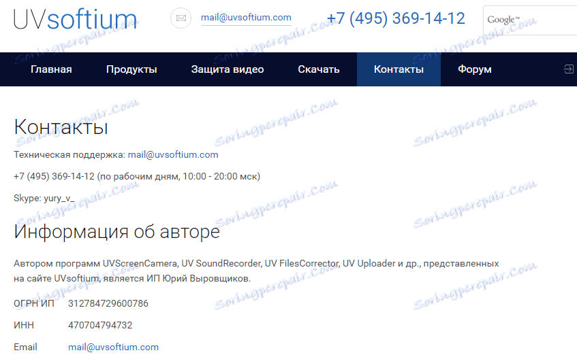
Task: Click the author Email link at bottom
Action: click(x=113, y=347)
